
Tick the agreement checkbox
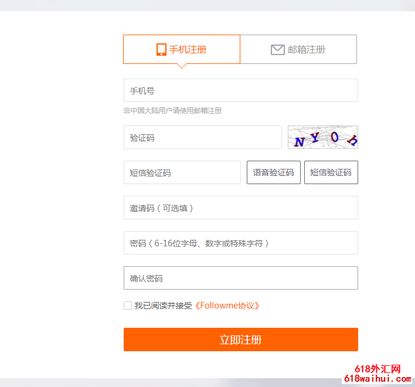(x=128, y=305)
